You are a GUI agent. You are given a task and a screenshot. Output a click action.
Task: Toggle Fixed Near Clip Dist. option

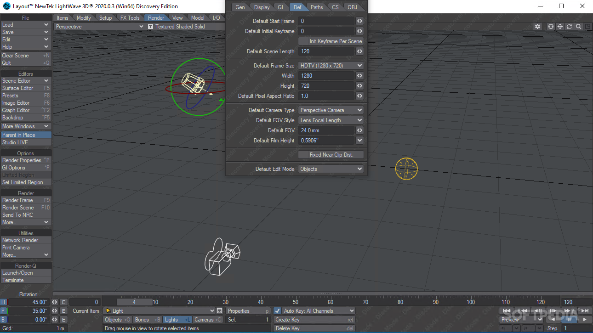click(331, 155)
